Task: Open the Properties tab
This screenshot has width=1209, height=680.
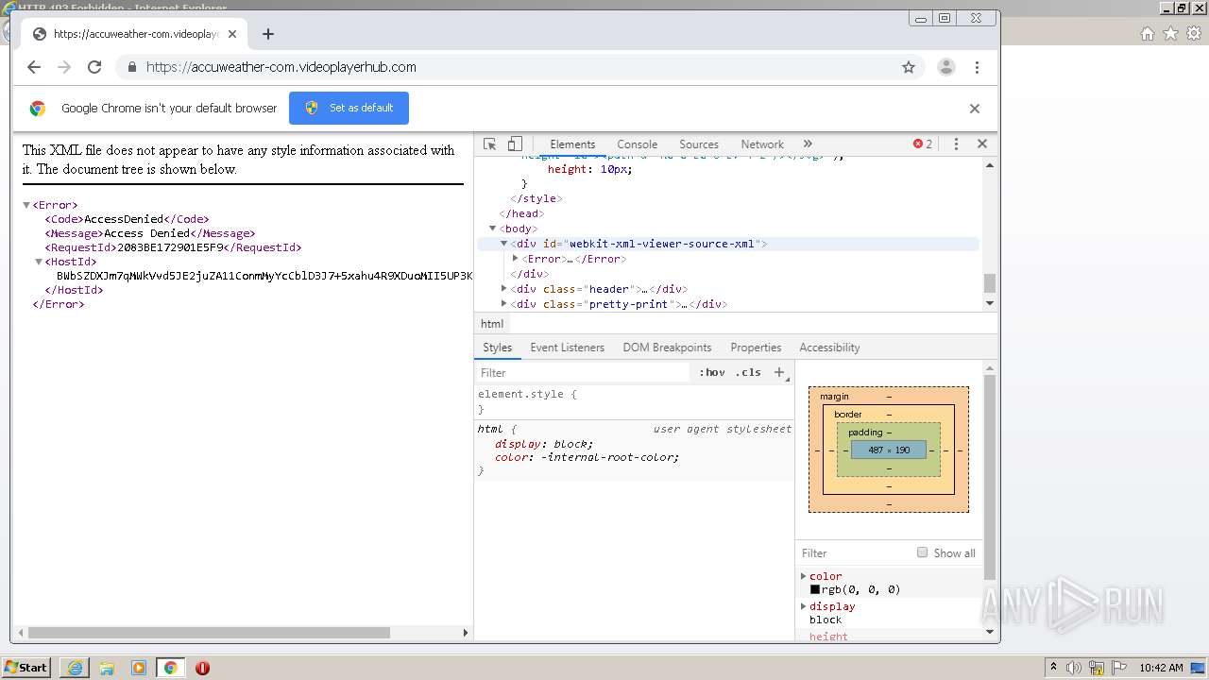Action: point(756,348)
